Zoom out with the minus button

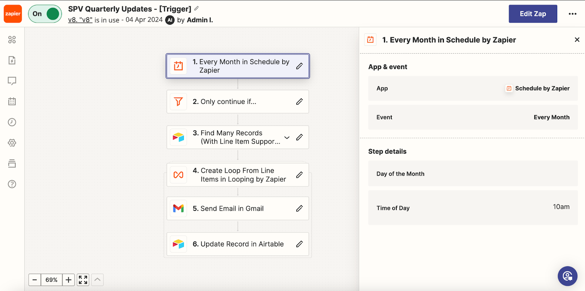(x=35, y=280)
